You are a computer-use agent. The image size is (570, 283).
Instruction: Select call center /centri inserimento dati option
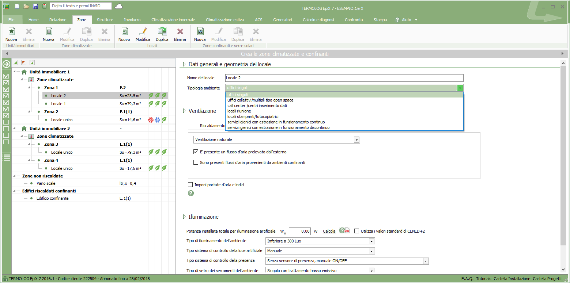click(x=345, y=106)
